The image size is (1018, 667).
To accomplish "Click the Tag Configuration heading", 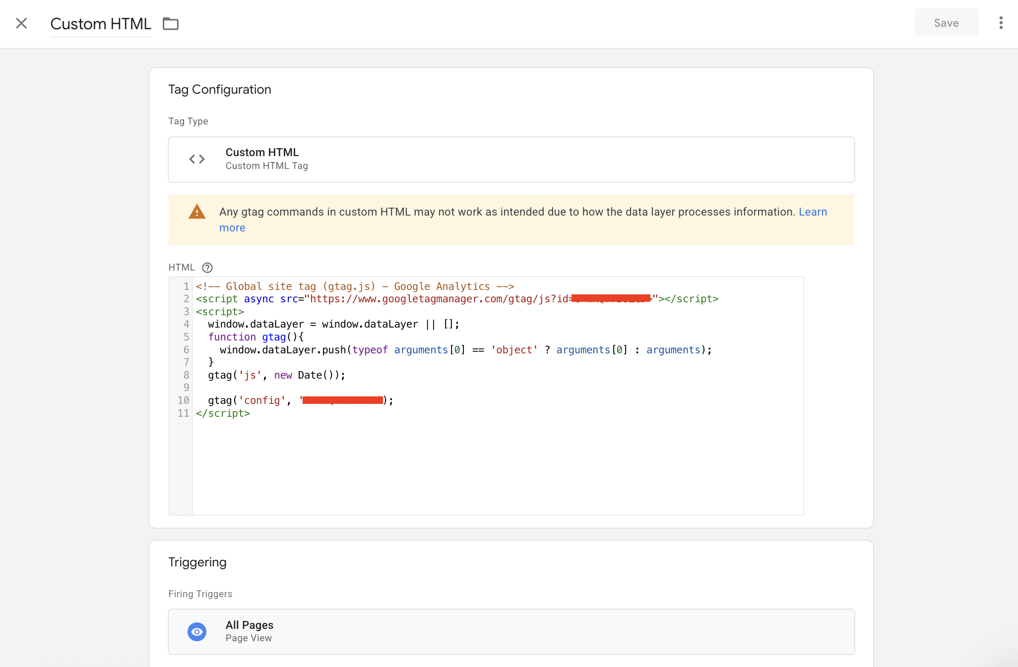I will [220, 89].
